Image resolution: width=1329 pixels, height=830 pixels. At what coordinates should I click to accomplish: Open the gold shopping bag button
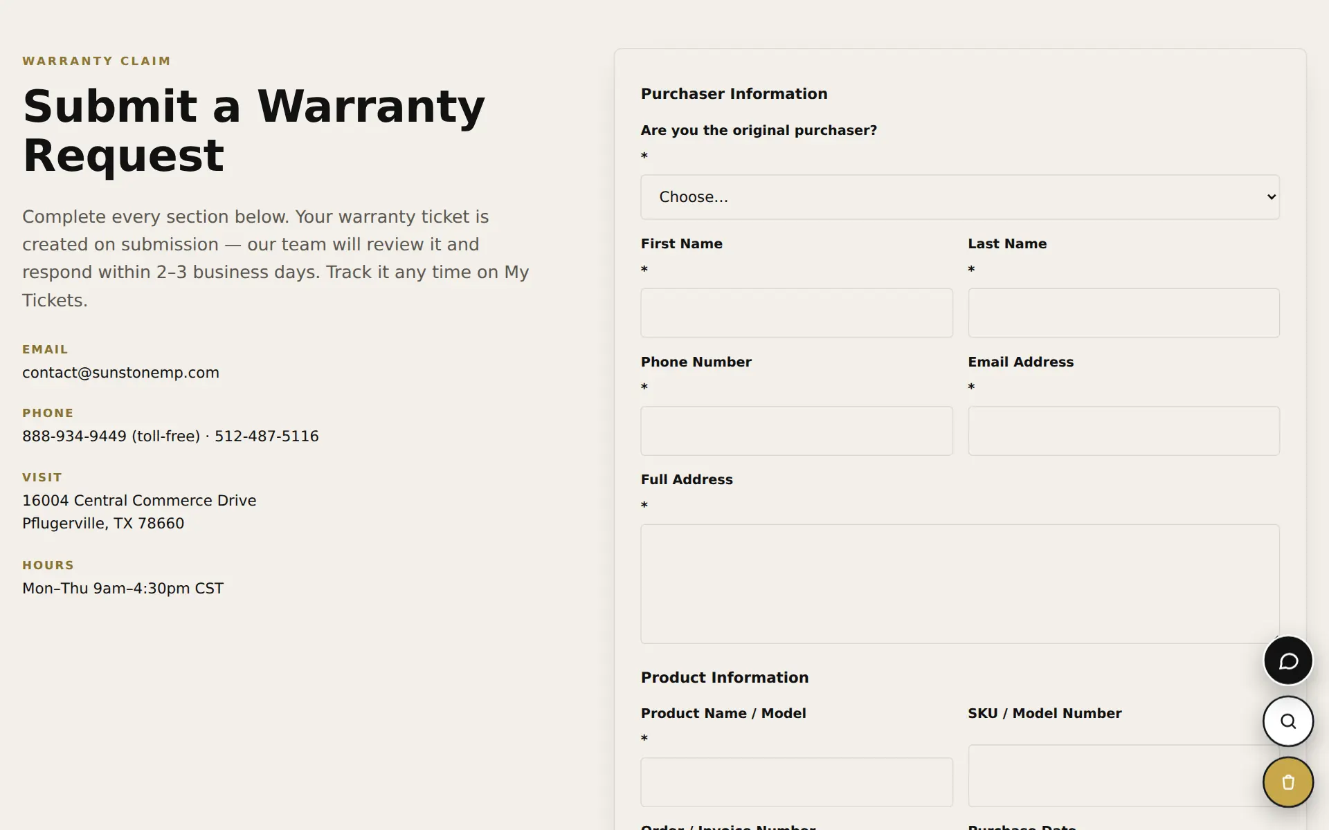pyautogui.click(x=1287, y=782)
